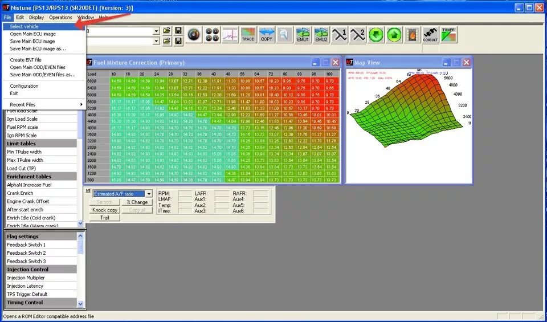
Task: Click the Nistune NT logo in title bar
Action: (6, 7)
